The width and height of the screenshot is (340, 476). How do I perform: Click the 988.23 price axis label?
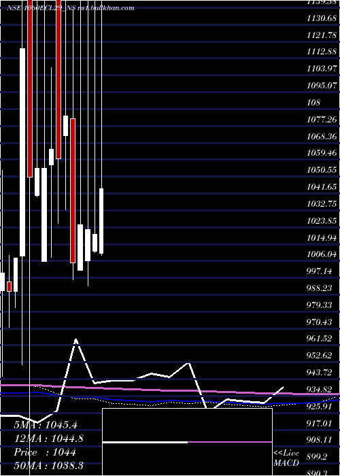pos(320,288)
